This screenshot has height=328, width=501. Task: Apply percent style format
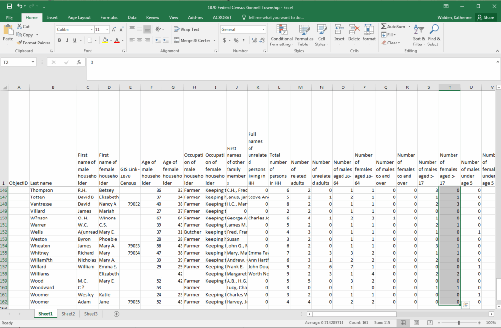[236, 40]
